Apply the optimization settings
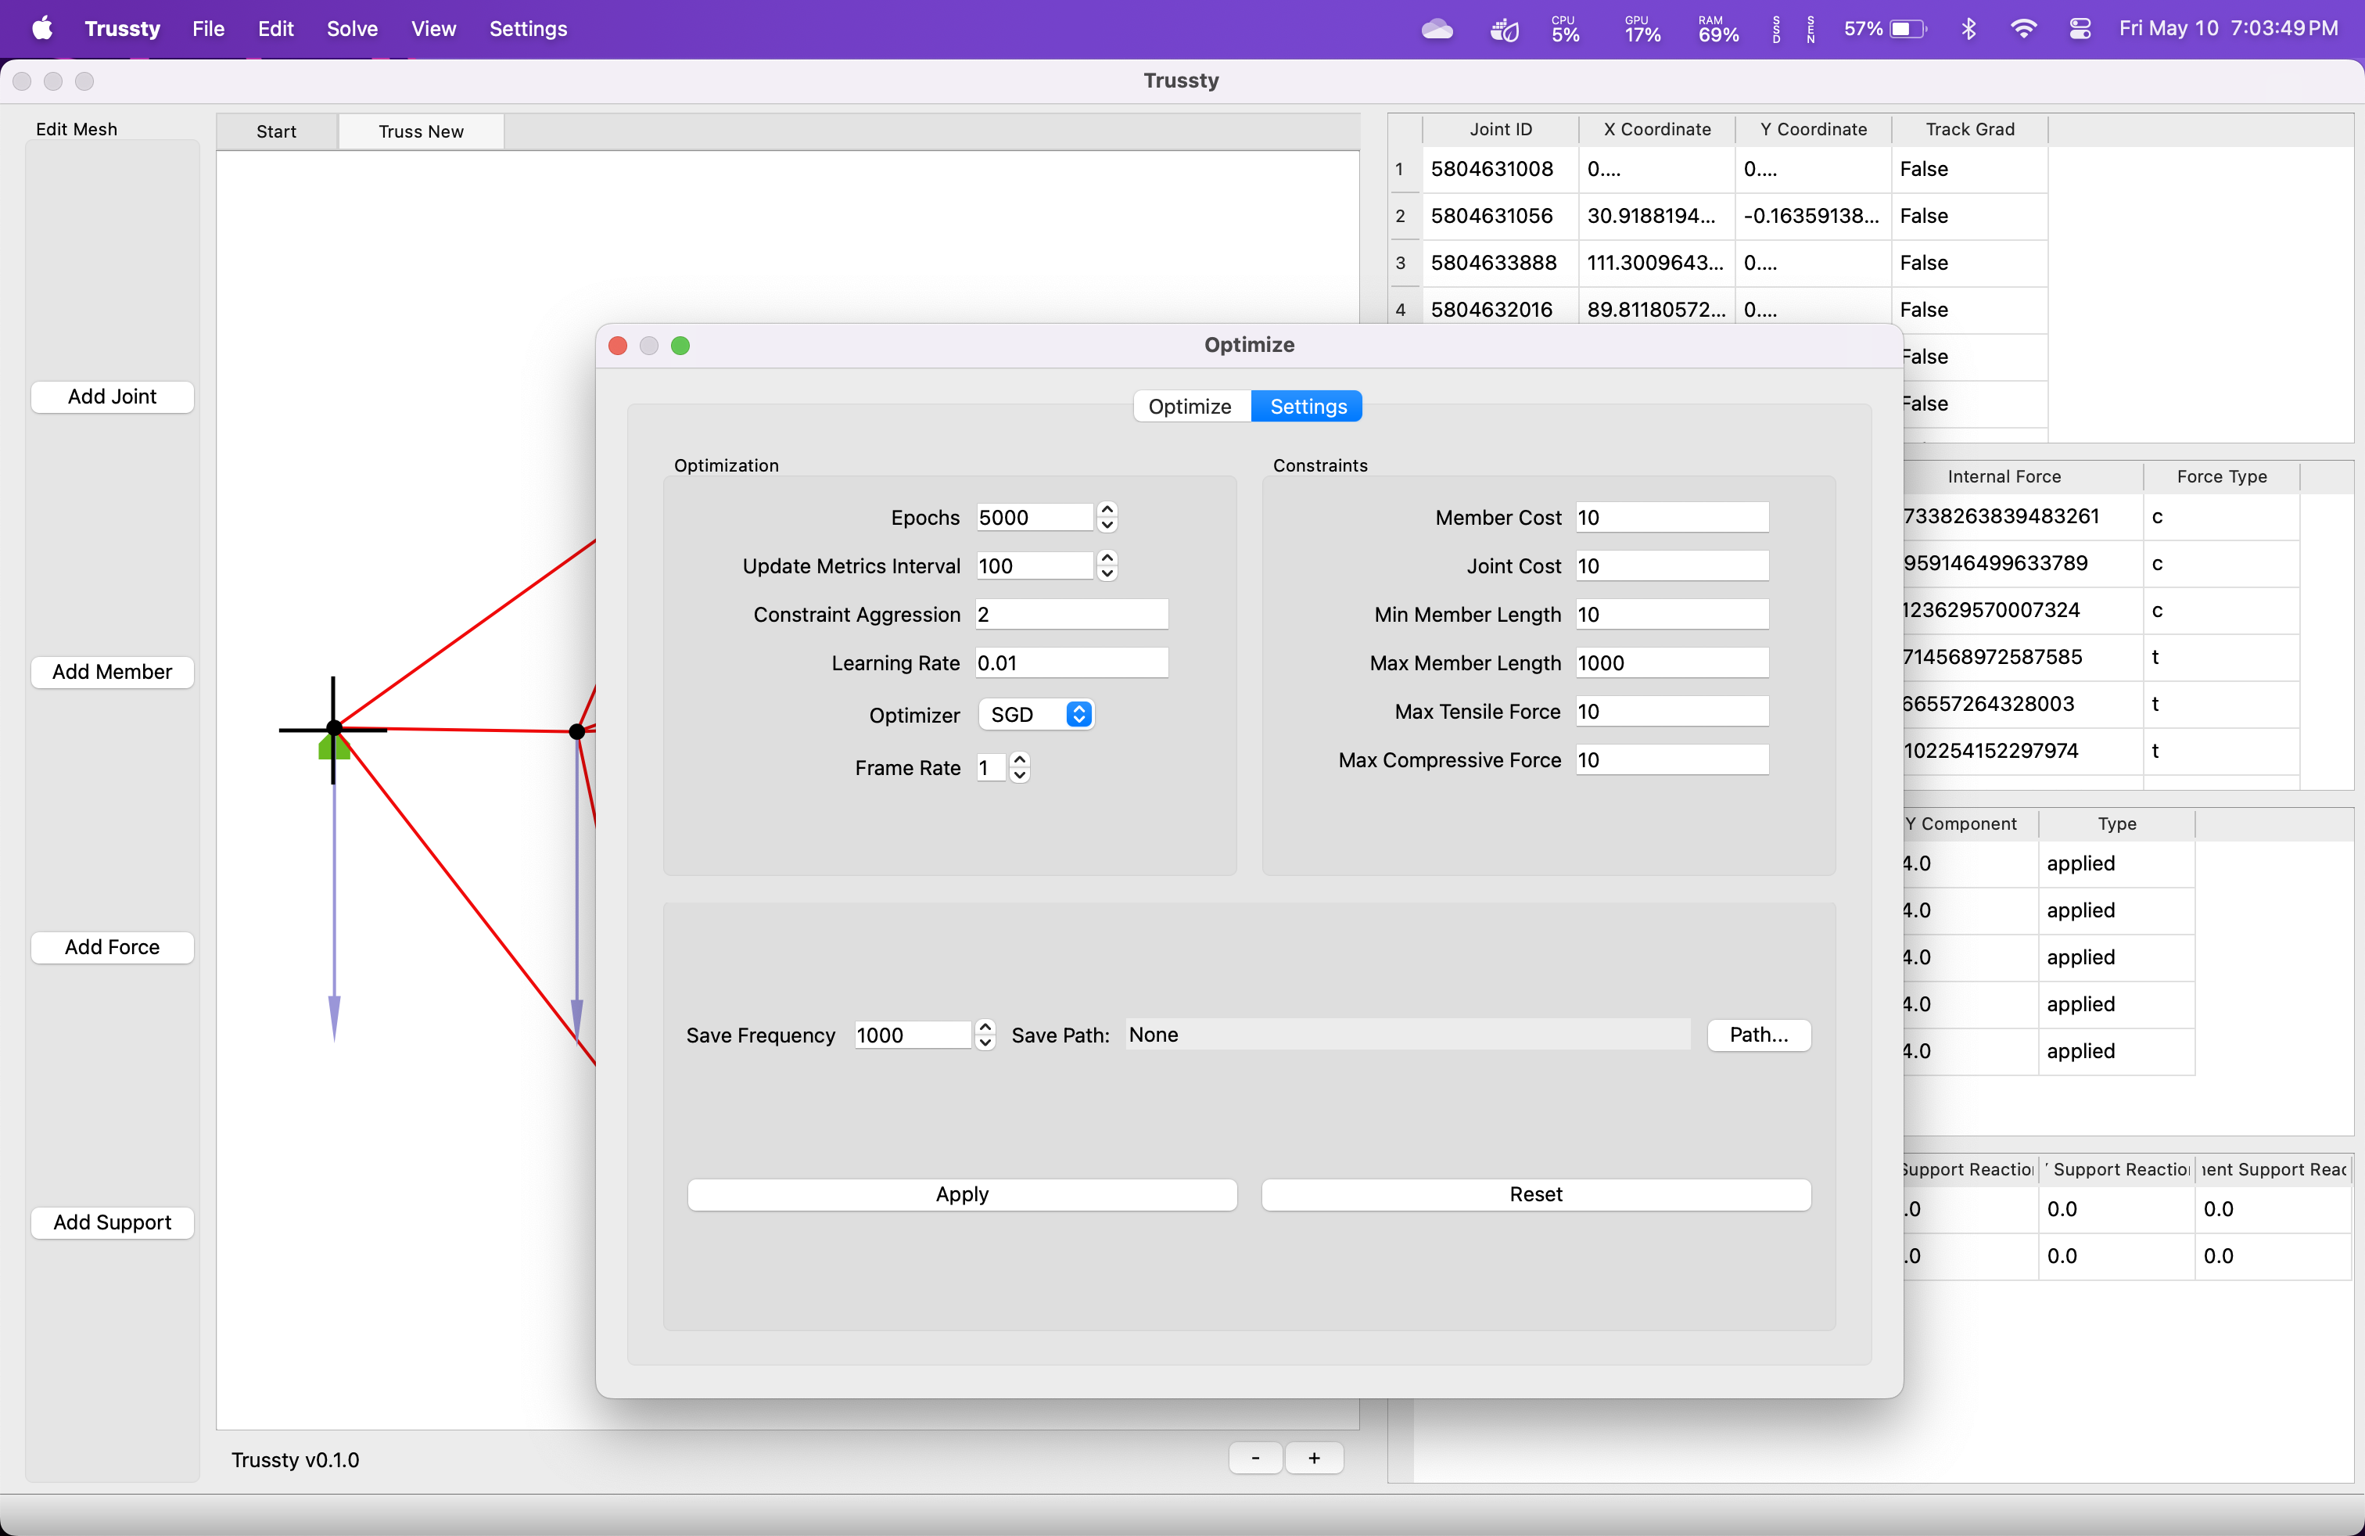Viewport: 2365px width, 1536px height. pyautogui.click(x=962, y=1194)
